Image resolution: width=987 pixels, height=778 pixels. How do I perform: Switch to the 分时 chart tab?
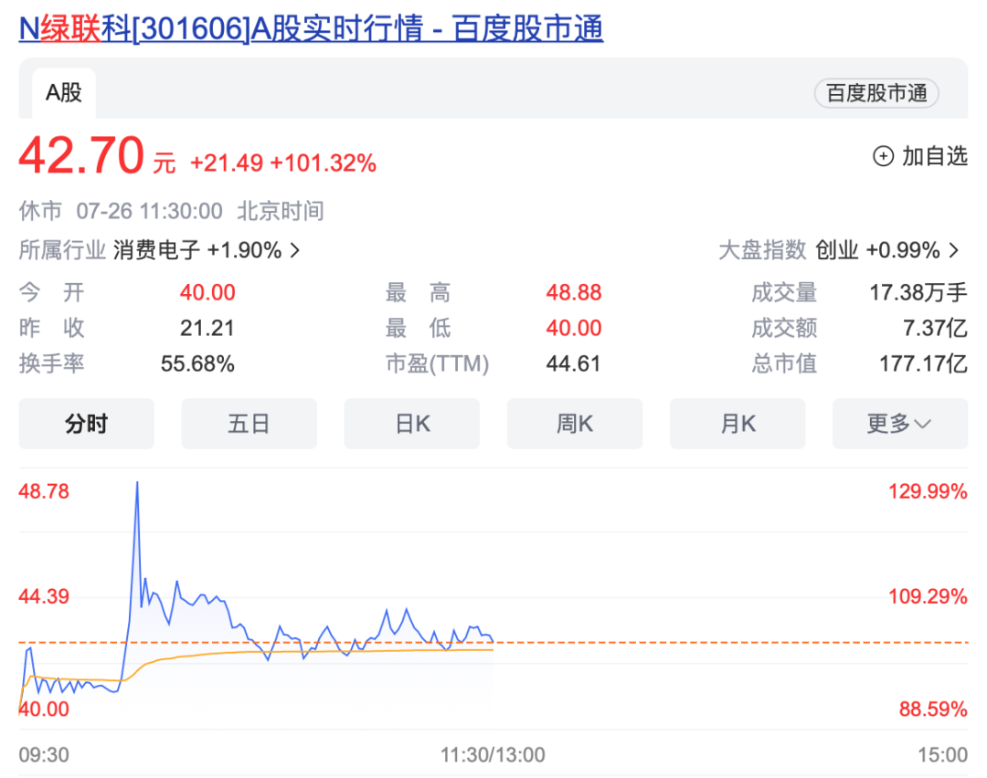[86, 424]
